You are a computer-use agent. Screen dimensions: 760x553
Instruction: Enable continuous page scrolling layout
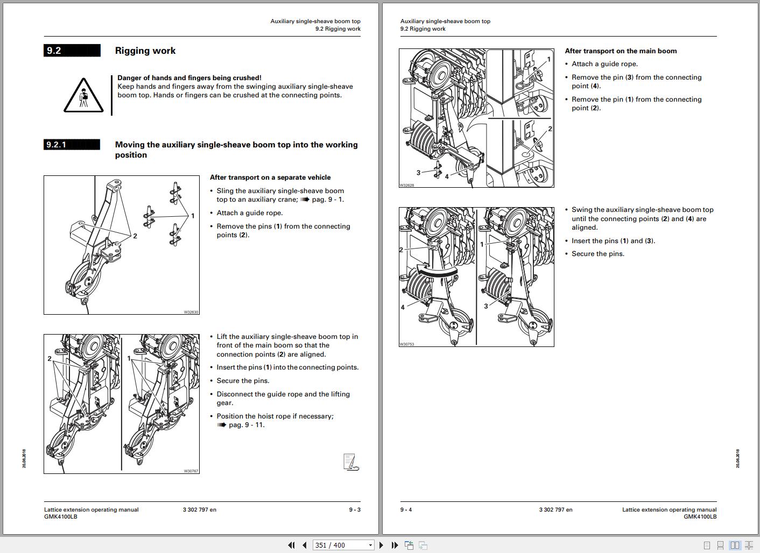721,545
